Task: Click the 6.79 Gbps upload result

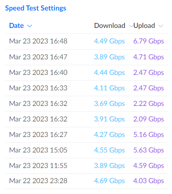Action: tap(149, 42)
